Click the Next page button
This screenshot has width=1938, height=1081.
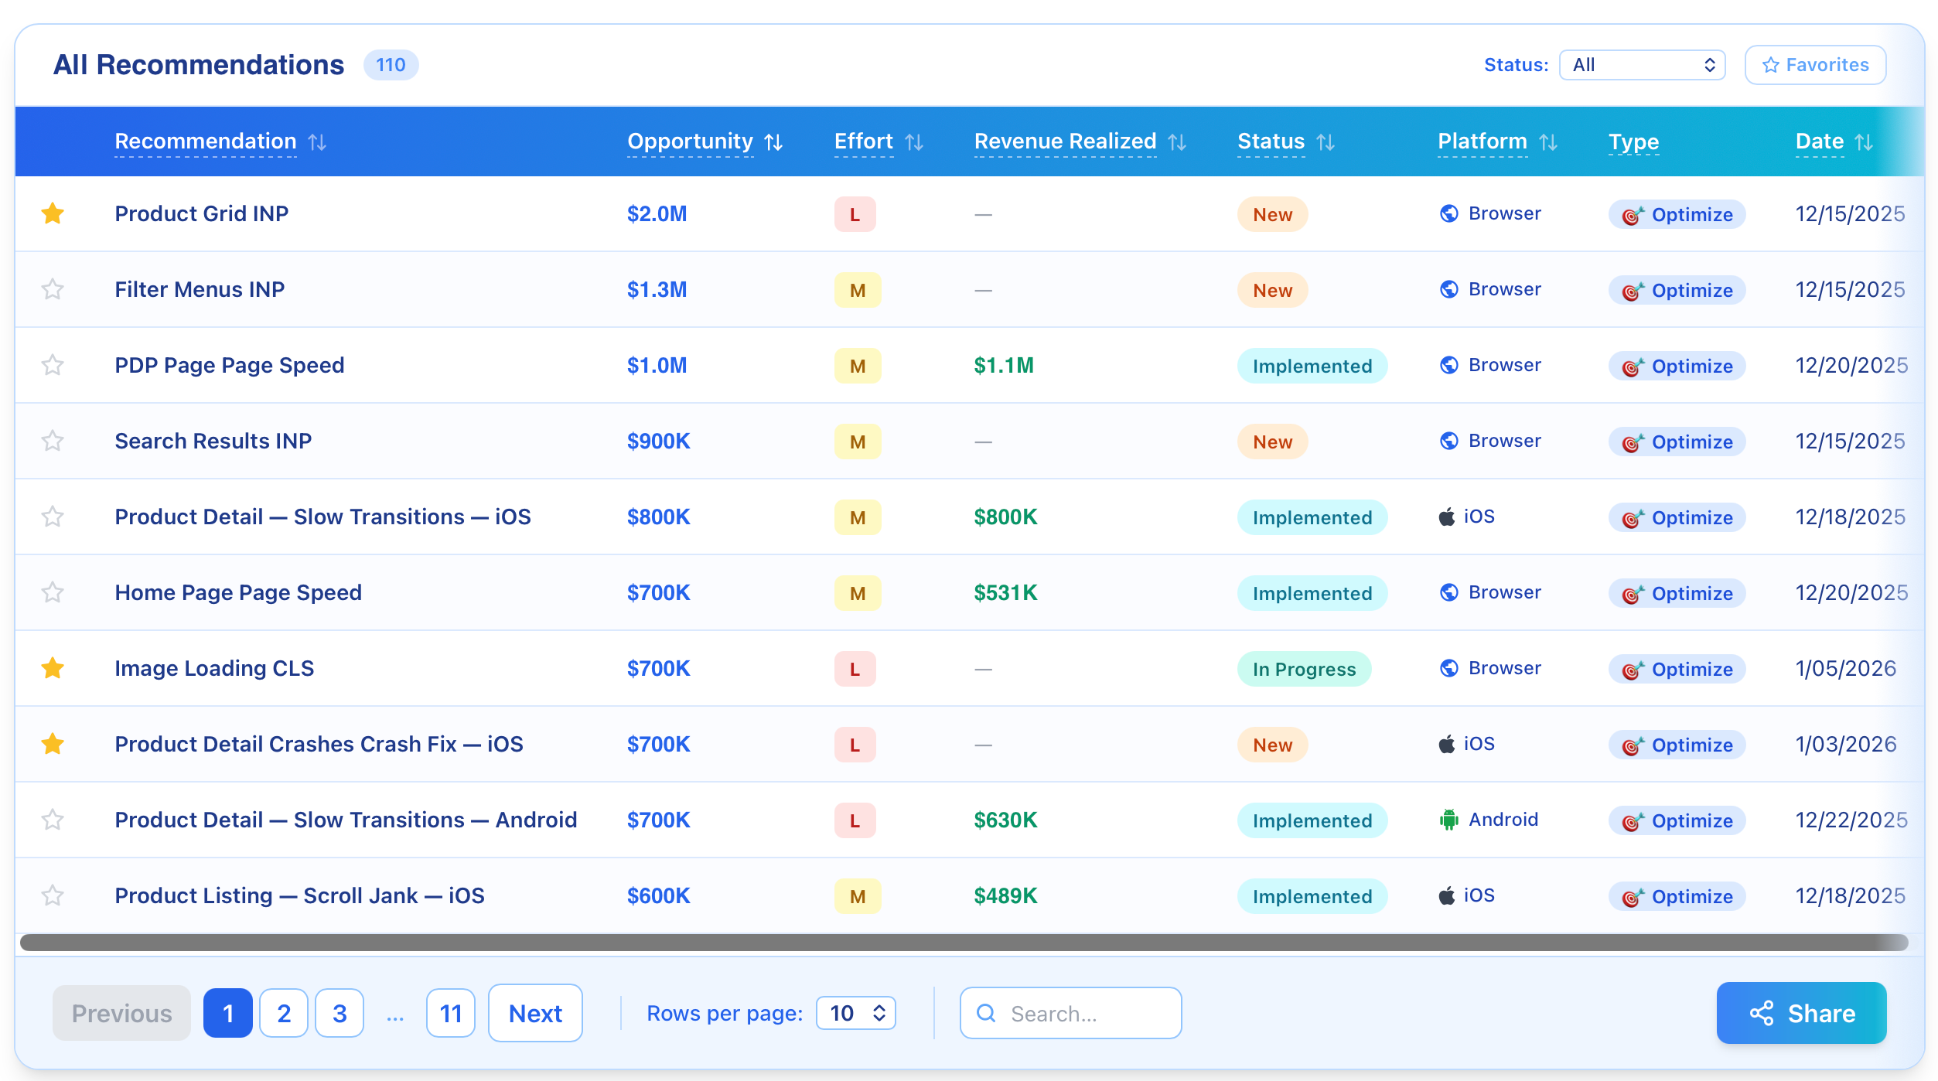[535, 1013]
